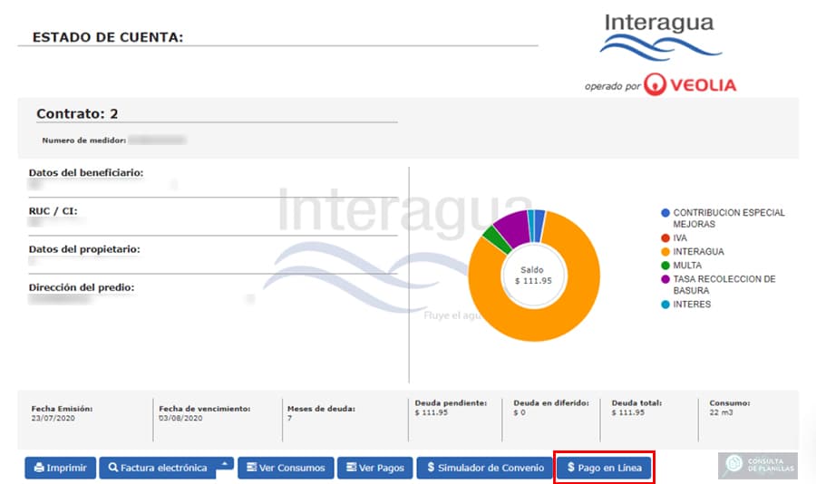Image resolution: width=816 pixels, height=484 pixels.
Task: Click the Contrato: 2 heading
Action: point(77,113)
